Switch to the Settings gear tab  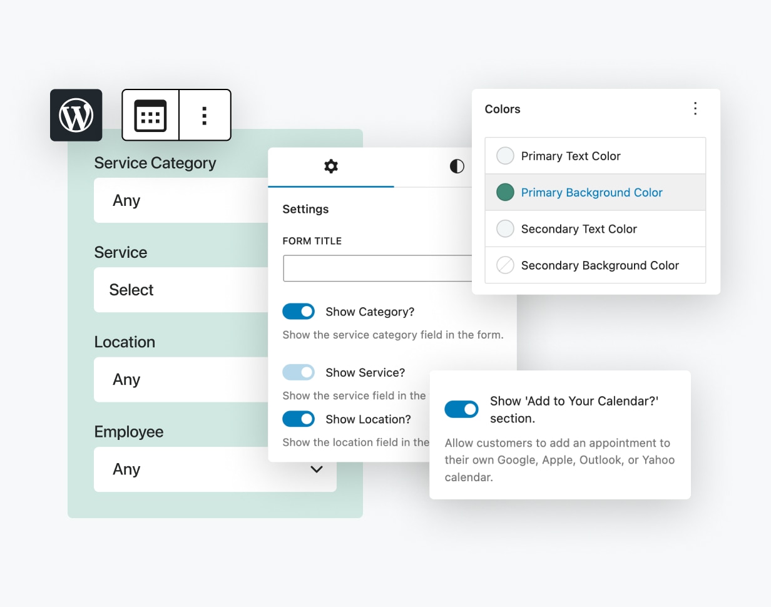[x=330, y=166]
